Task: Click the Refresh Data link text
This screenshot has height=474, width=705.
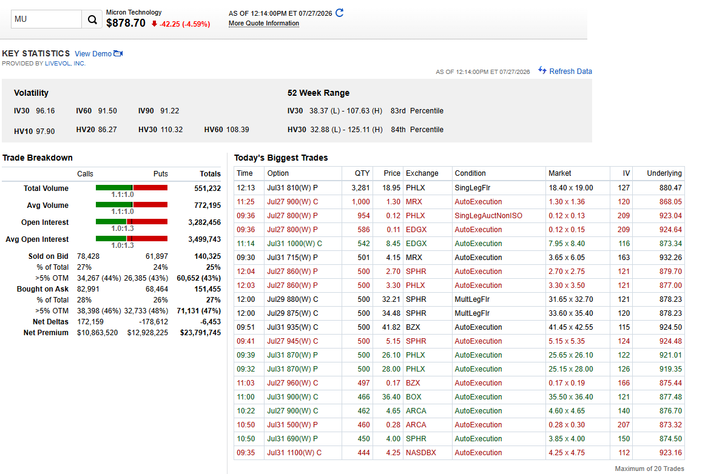Action: click(x=570, y=72)
